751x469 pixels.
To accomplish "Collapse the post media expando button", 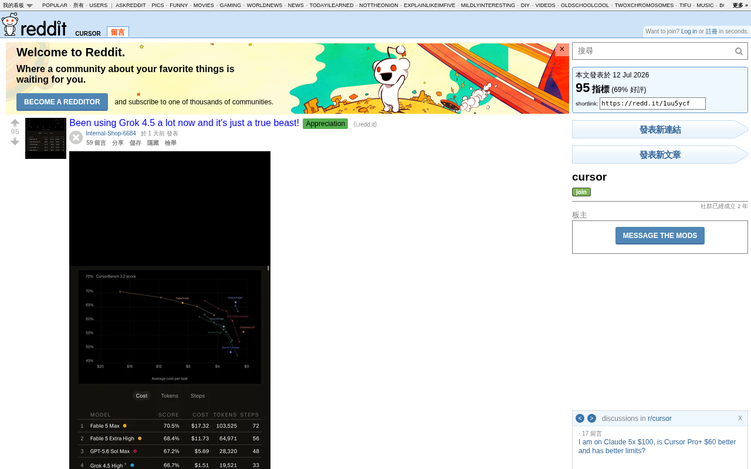I will click(76, 137).
